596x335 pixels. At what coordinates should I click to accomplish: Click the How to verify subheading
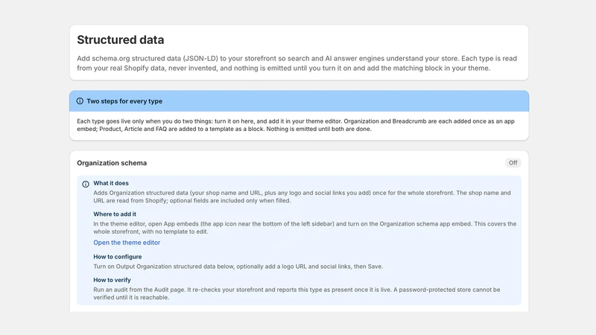coord(112,280)
